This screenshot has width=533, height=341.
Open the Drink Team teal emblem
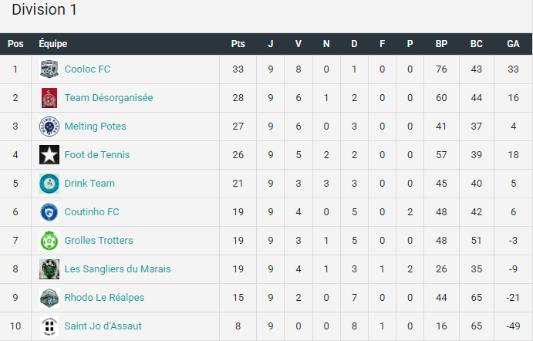tap(49, 184)
